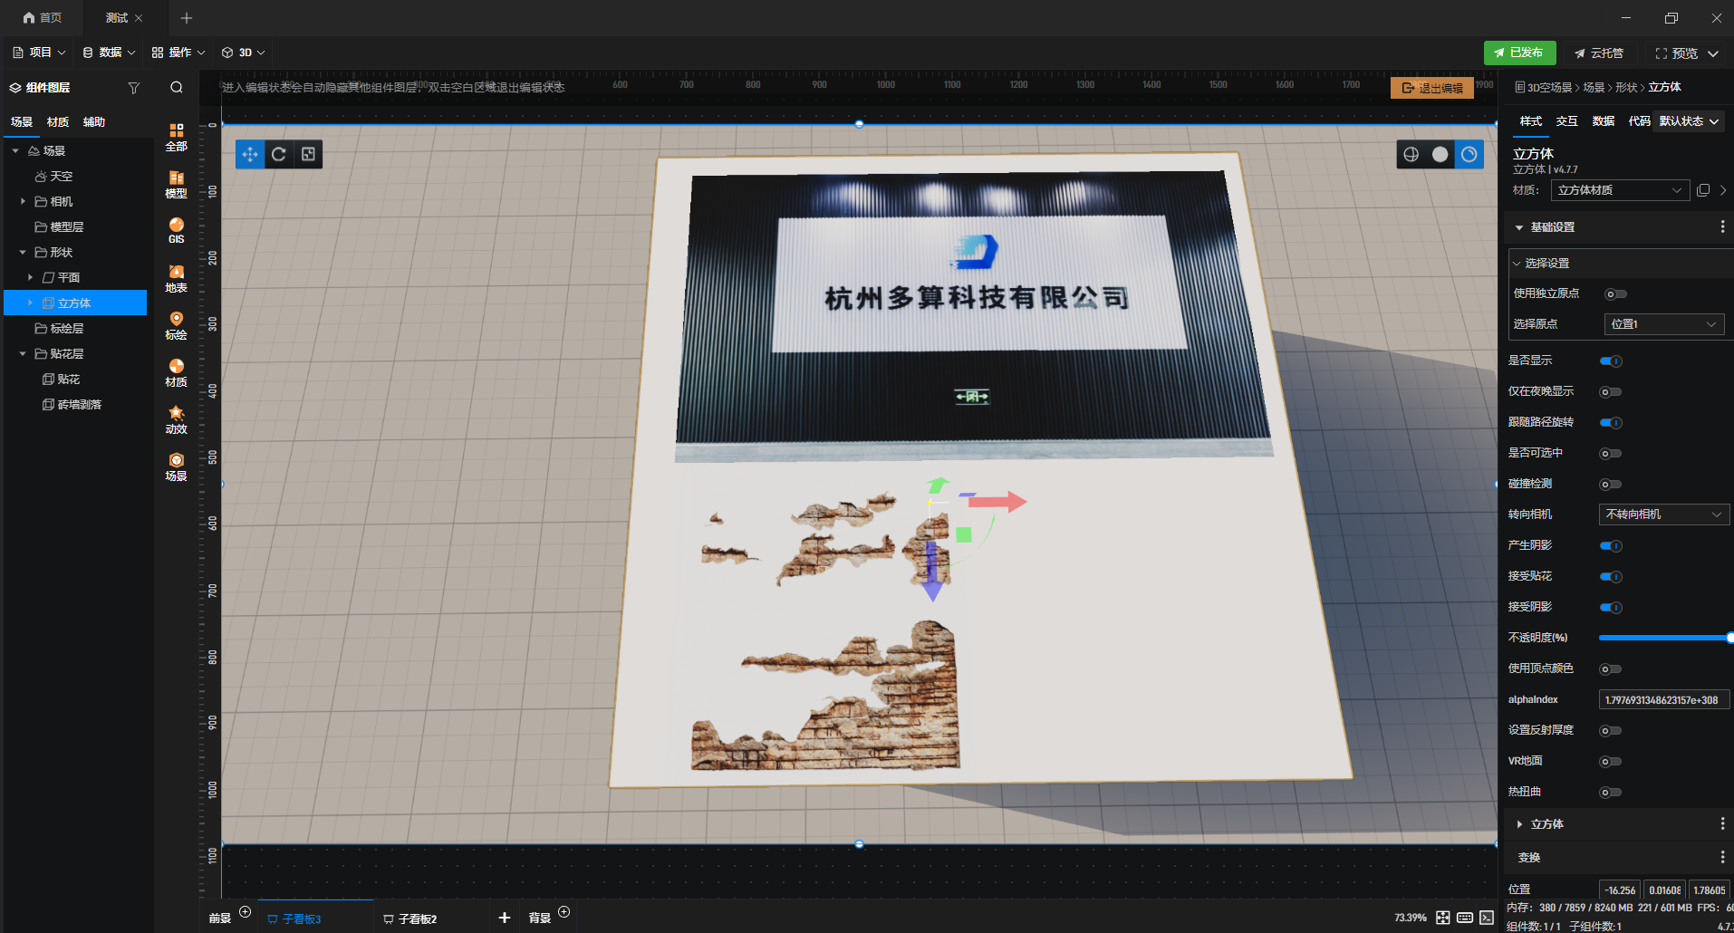Viewport: 1734px width, 933px height.
Task: Click the 预览 preview button
Action: click(x=1677, y=53)
